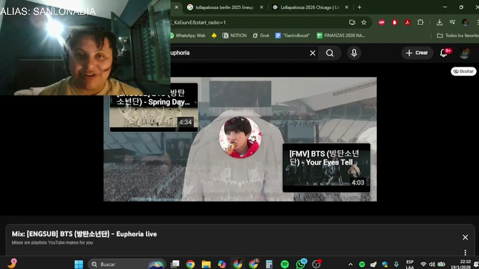The image size is (479, 269).
Task: Open the ABP ad blocker extension
Action: click(382, 22)
